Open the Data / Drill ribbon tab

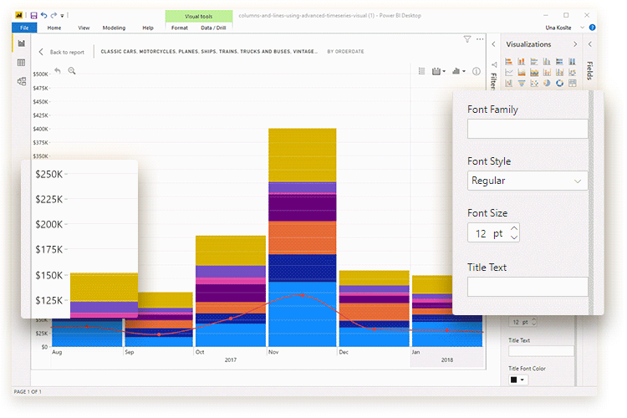pyautogui.click(x=213, y=28)
